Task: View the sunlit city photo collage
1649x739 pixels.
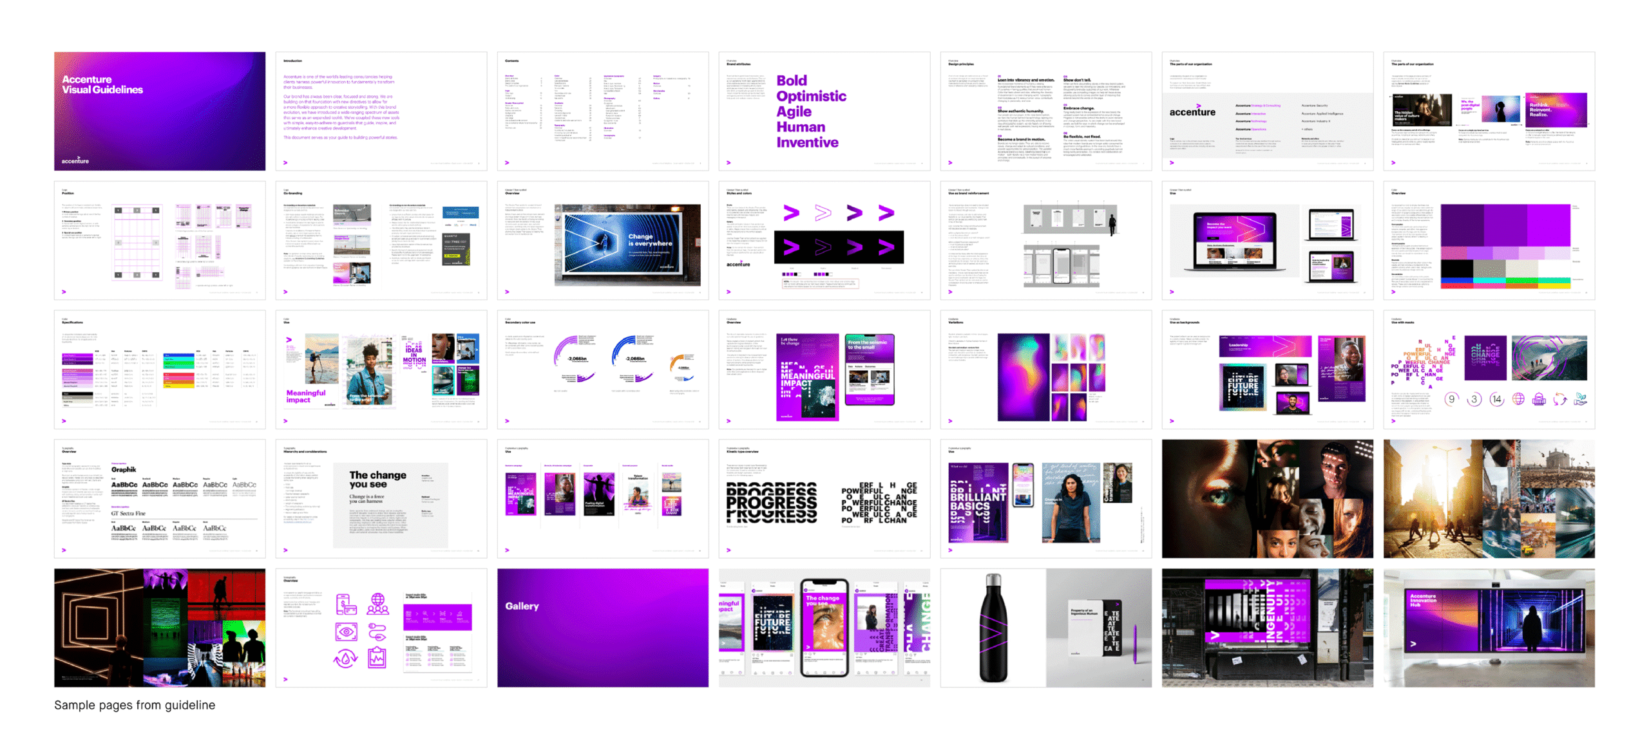Action: click(x=1489, y=499)
